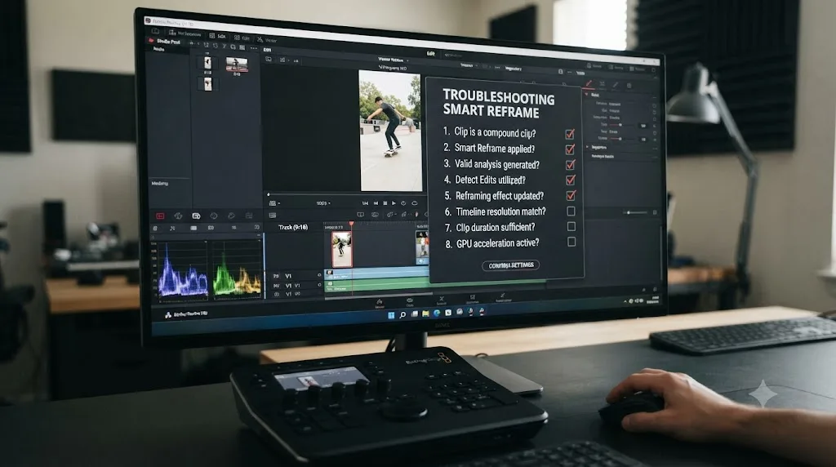This screenshot has width=836, height=467.
Task: Open the Viewer Notes dropdown above viewer
Action: tap(393, 60)
